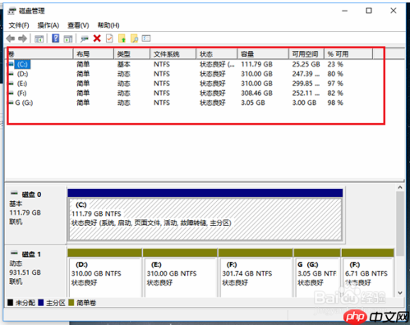Sort by the 卷 column header
Image resolution: width=410 pixels, height=325 pixels.
40,54
